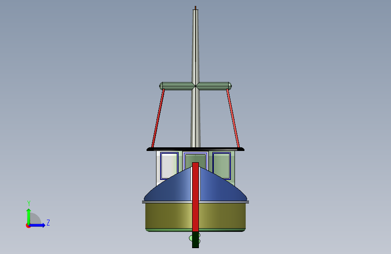Click the red origin ball of the triad

[x=28, y=226]
